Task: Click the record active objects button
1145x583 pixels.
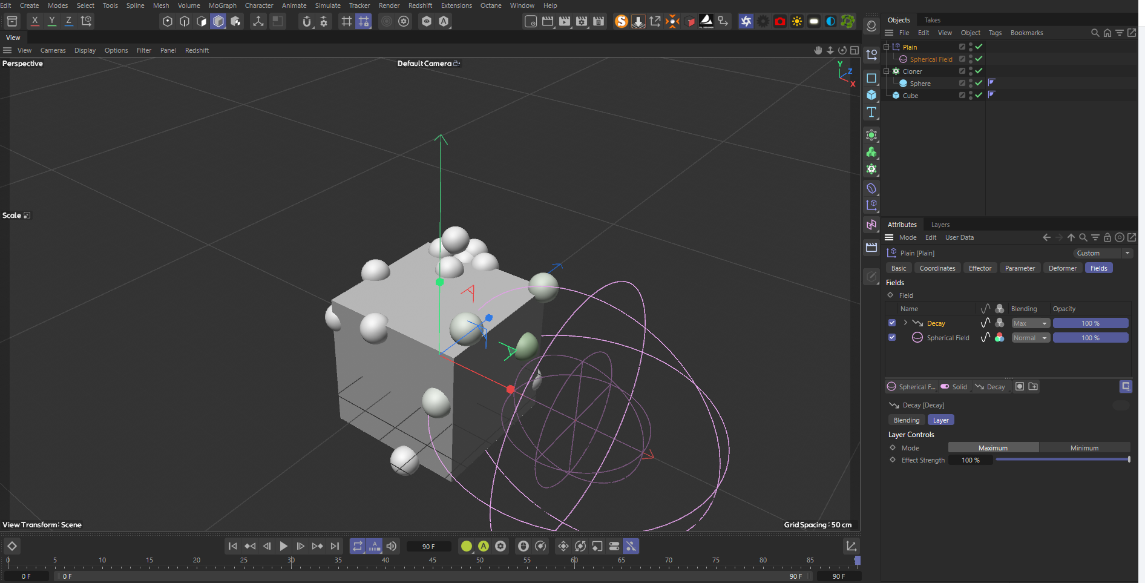Action: [x=466, y=546]
